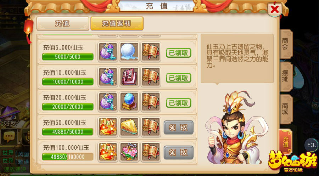Select the white pearl orb reward icon
Viewport: 319px width, 176px height.
tap(129, 52)
